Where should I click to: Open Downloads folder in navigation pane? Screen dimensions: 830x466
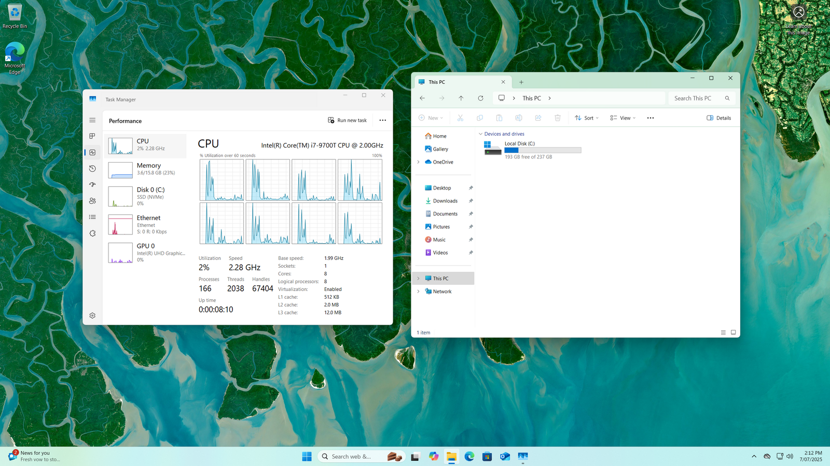[445, 201]
